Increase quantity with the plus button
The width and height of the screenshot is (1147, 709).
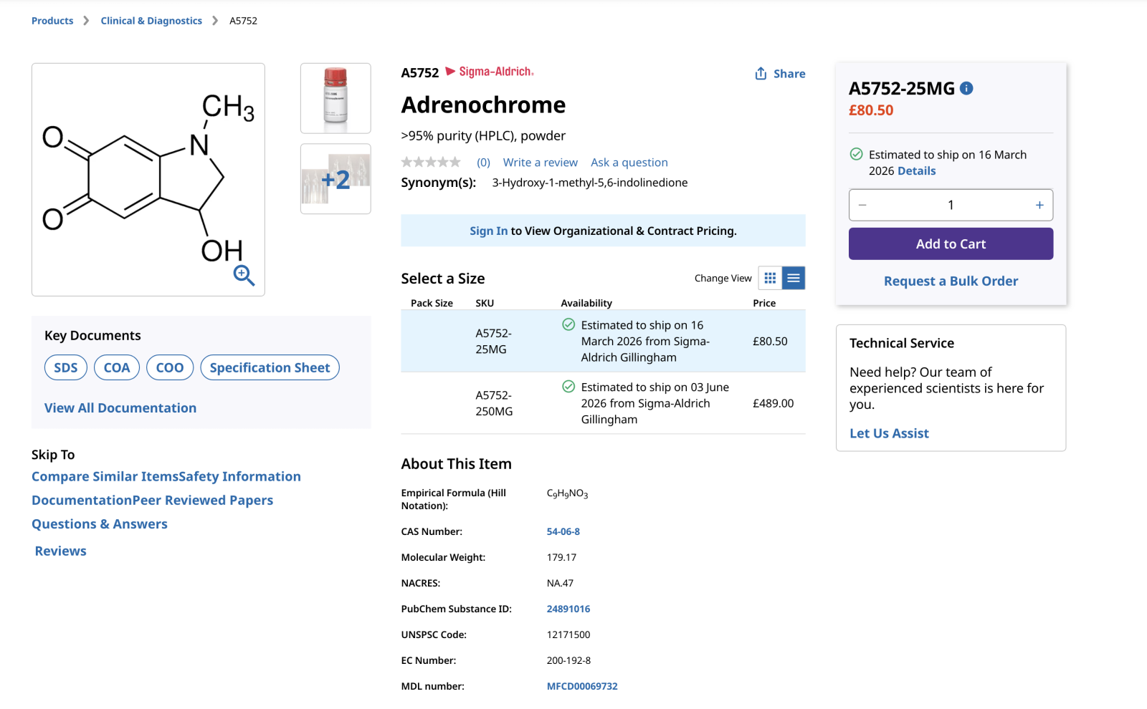click(1039, 205)
